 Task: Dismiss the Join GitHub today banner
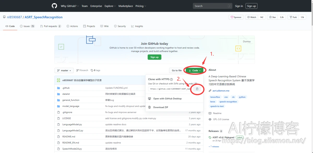(247, 42)
